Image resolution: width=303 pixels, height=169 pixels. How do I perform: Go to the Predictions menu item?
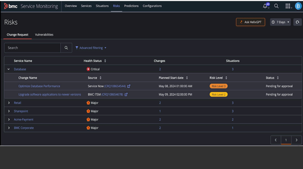(131, 6)
